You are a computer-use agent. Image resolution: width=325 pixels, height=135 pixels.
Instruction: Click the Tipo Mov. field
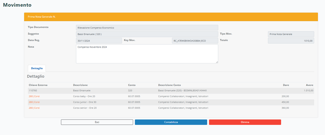point(291,34)
